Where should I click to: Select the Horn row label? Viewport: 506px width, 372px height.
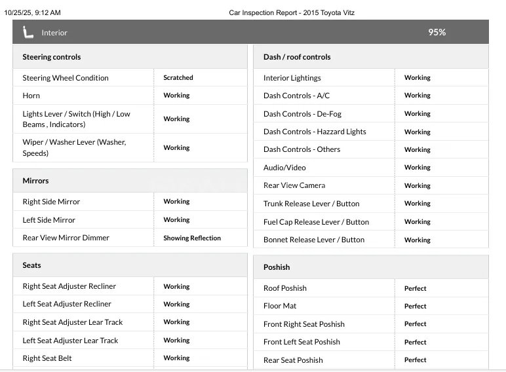[x=31, y=96]
